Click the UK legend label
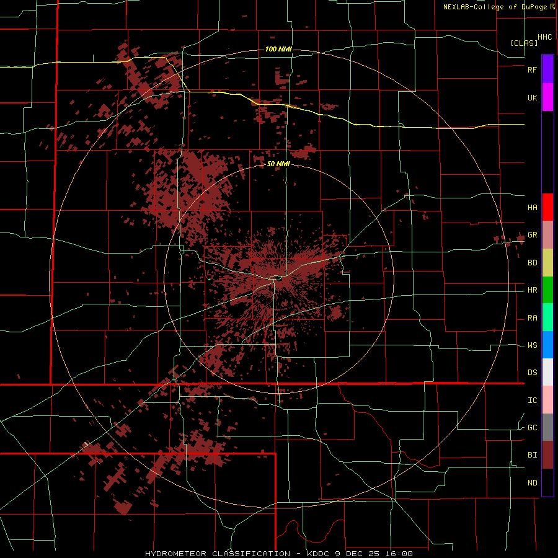The height and width of the screenshot is (558, 558). coord(533,97)
